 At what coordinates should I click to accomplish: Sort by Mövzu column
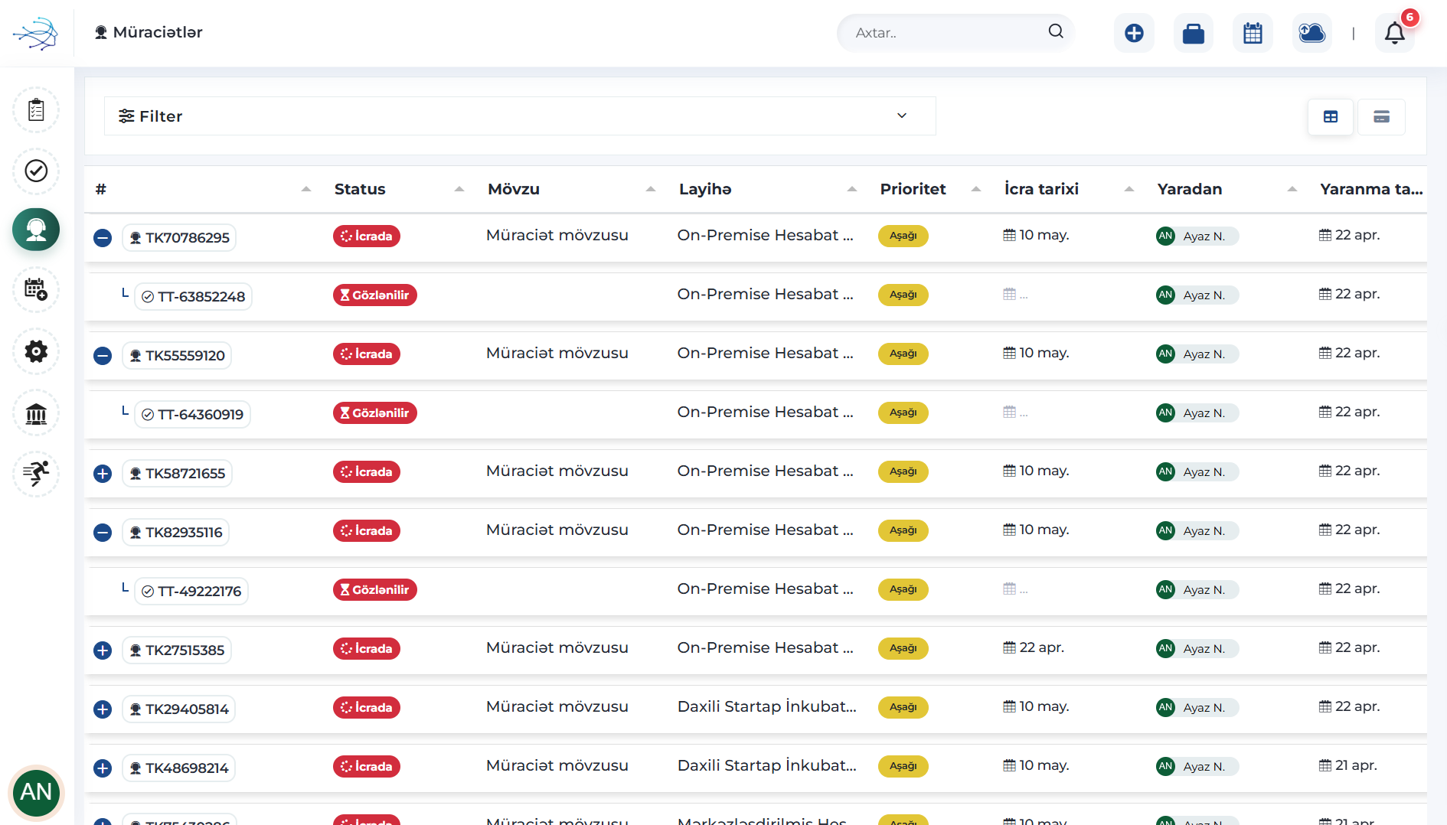click(x=571, y=189)
